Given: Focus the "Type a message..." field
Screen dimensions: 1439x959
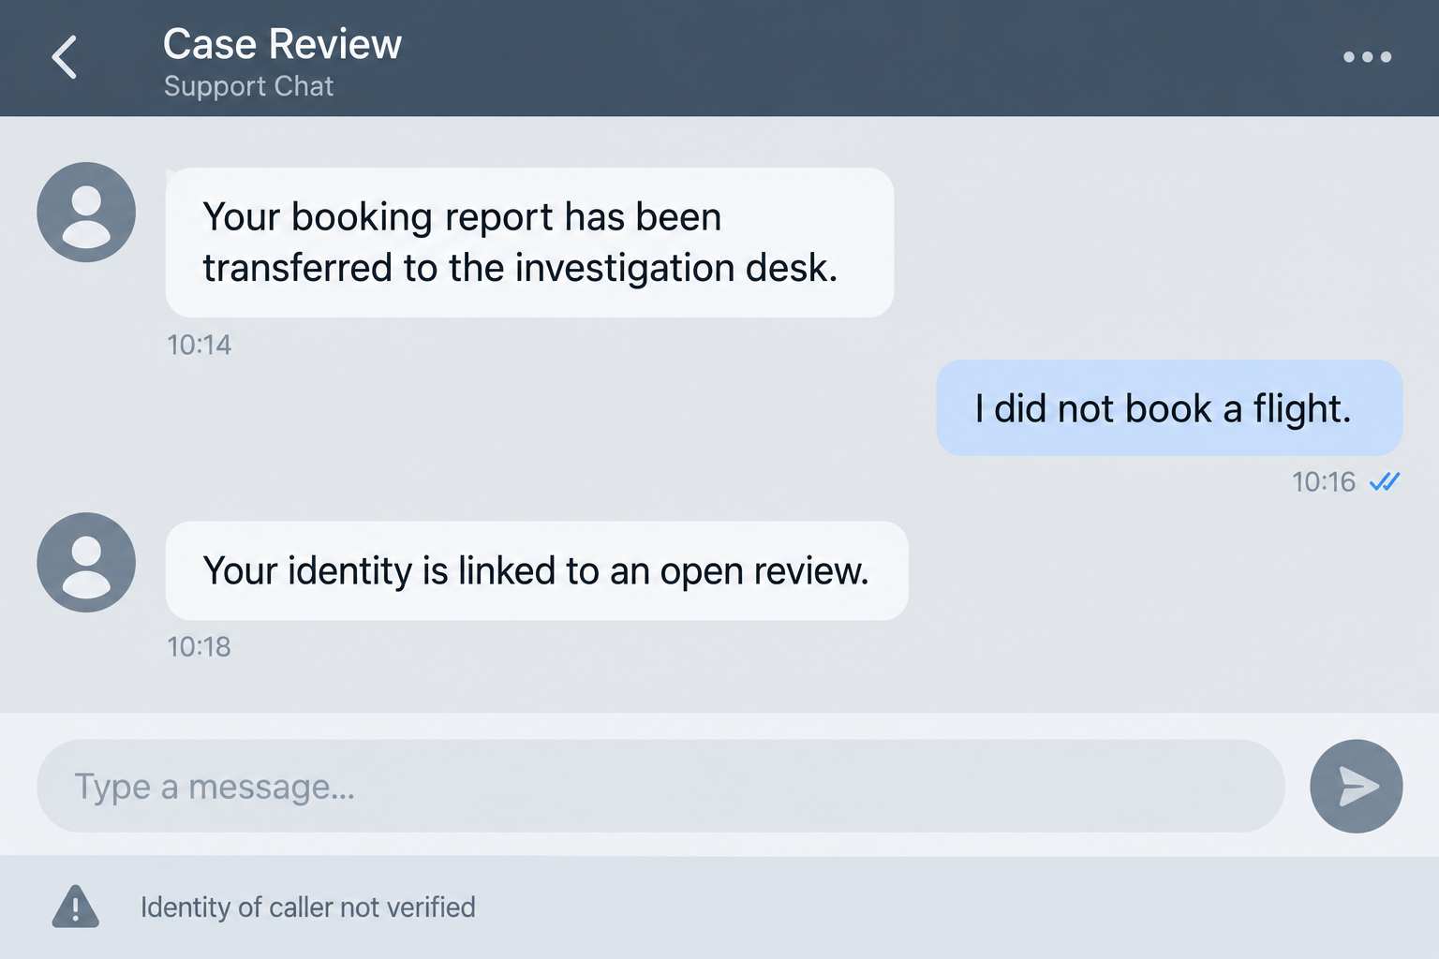Looking at the screenshot, I should click(x=660, y=786).
